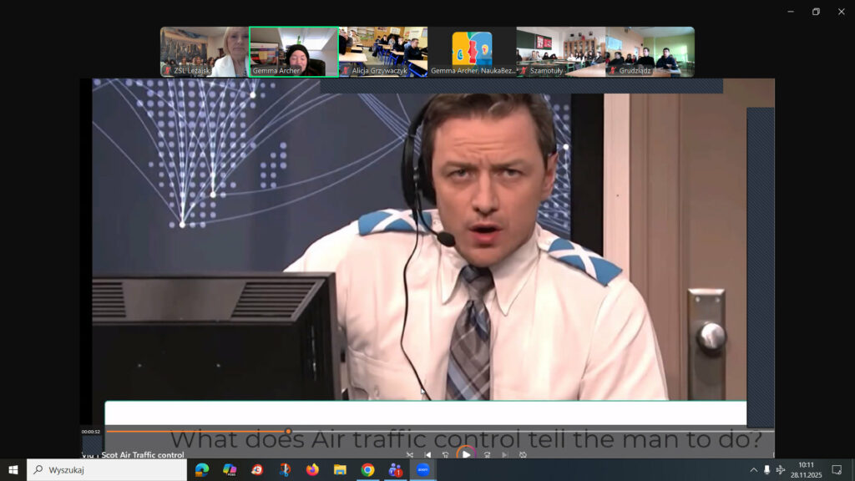
Task: Open File Explorer from the taskbar
Action: click(x=340, y=470)
